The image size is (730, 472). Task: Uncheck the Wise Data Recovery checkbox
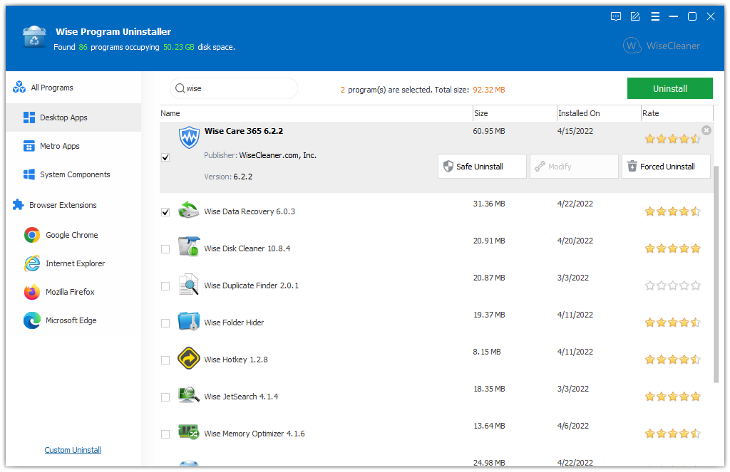click(165, 212)
